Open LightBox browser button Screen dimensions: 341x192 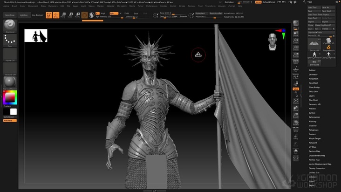tap(24, 15)
